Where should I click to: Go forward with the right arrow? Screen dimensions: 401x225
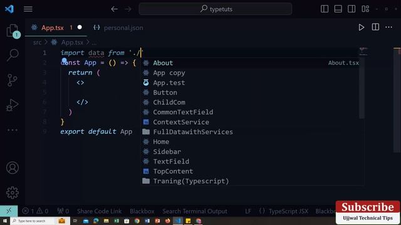(x=128, y=9)
